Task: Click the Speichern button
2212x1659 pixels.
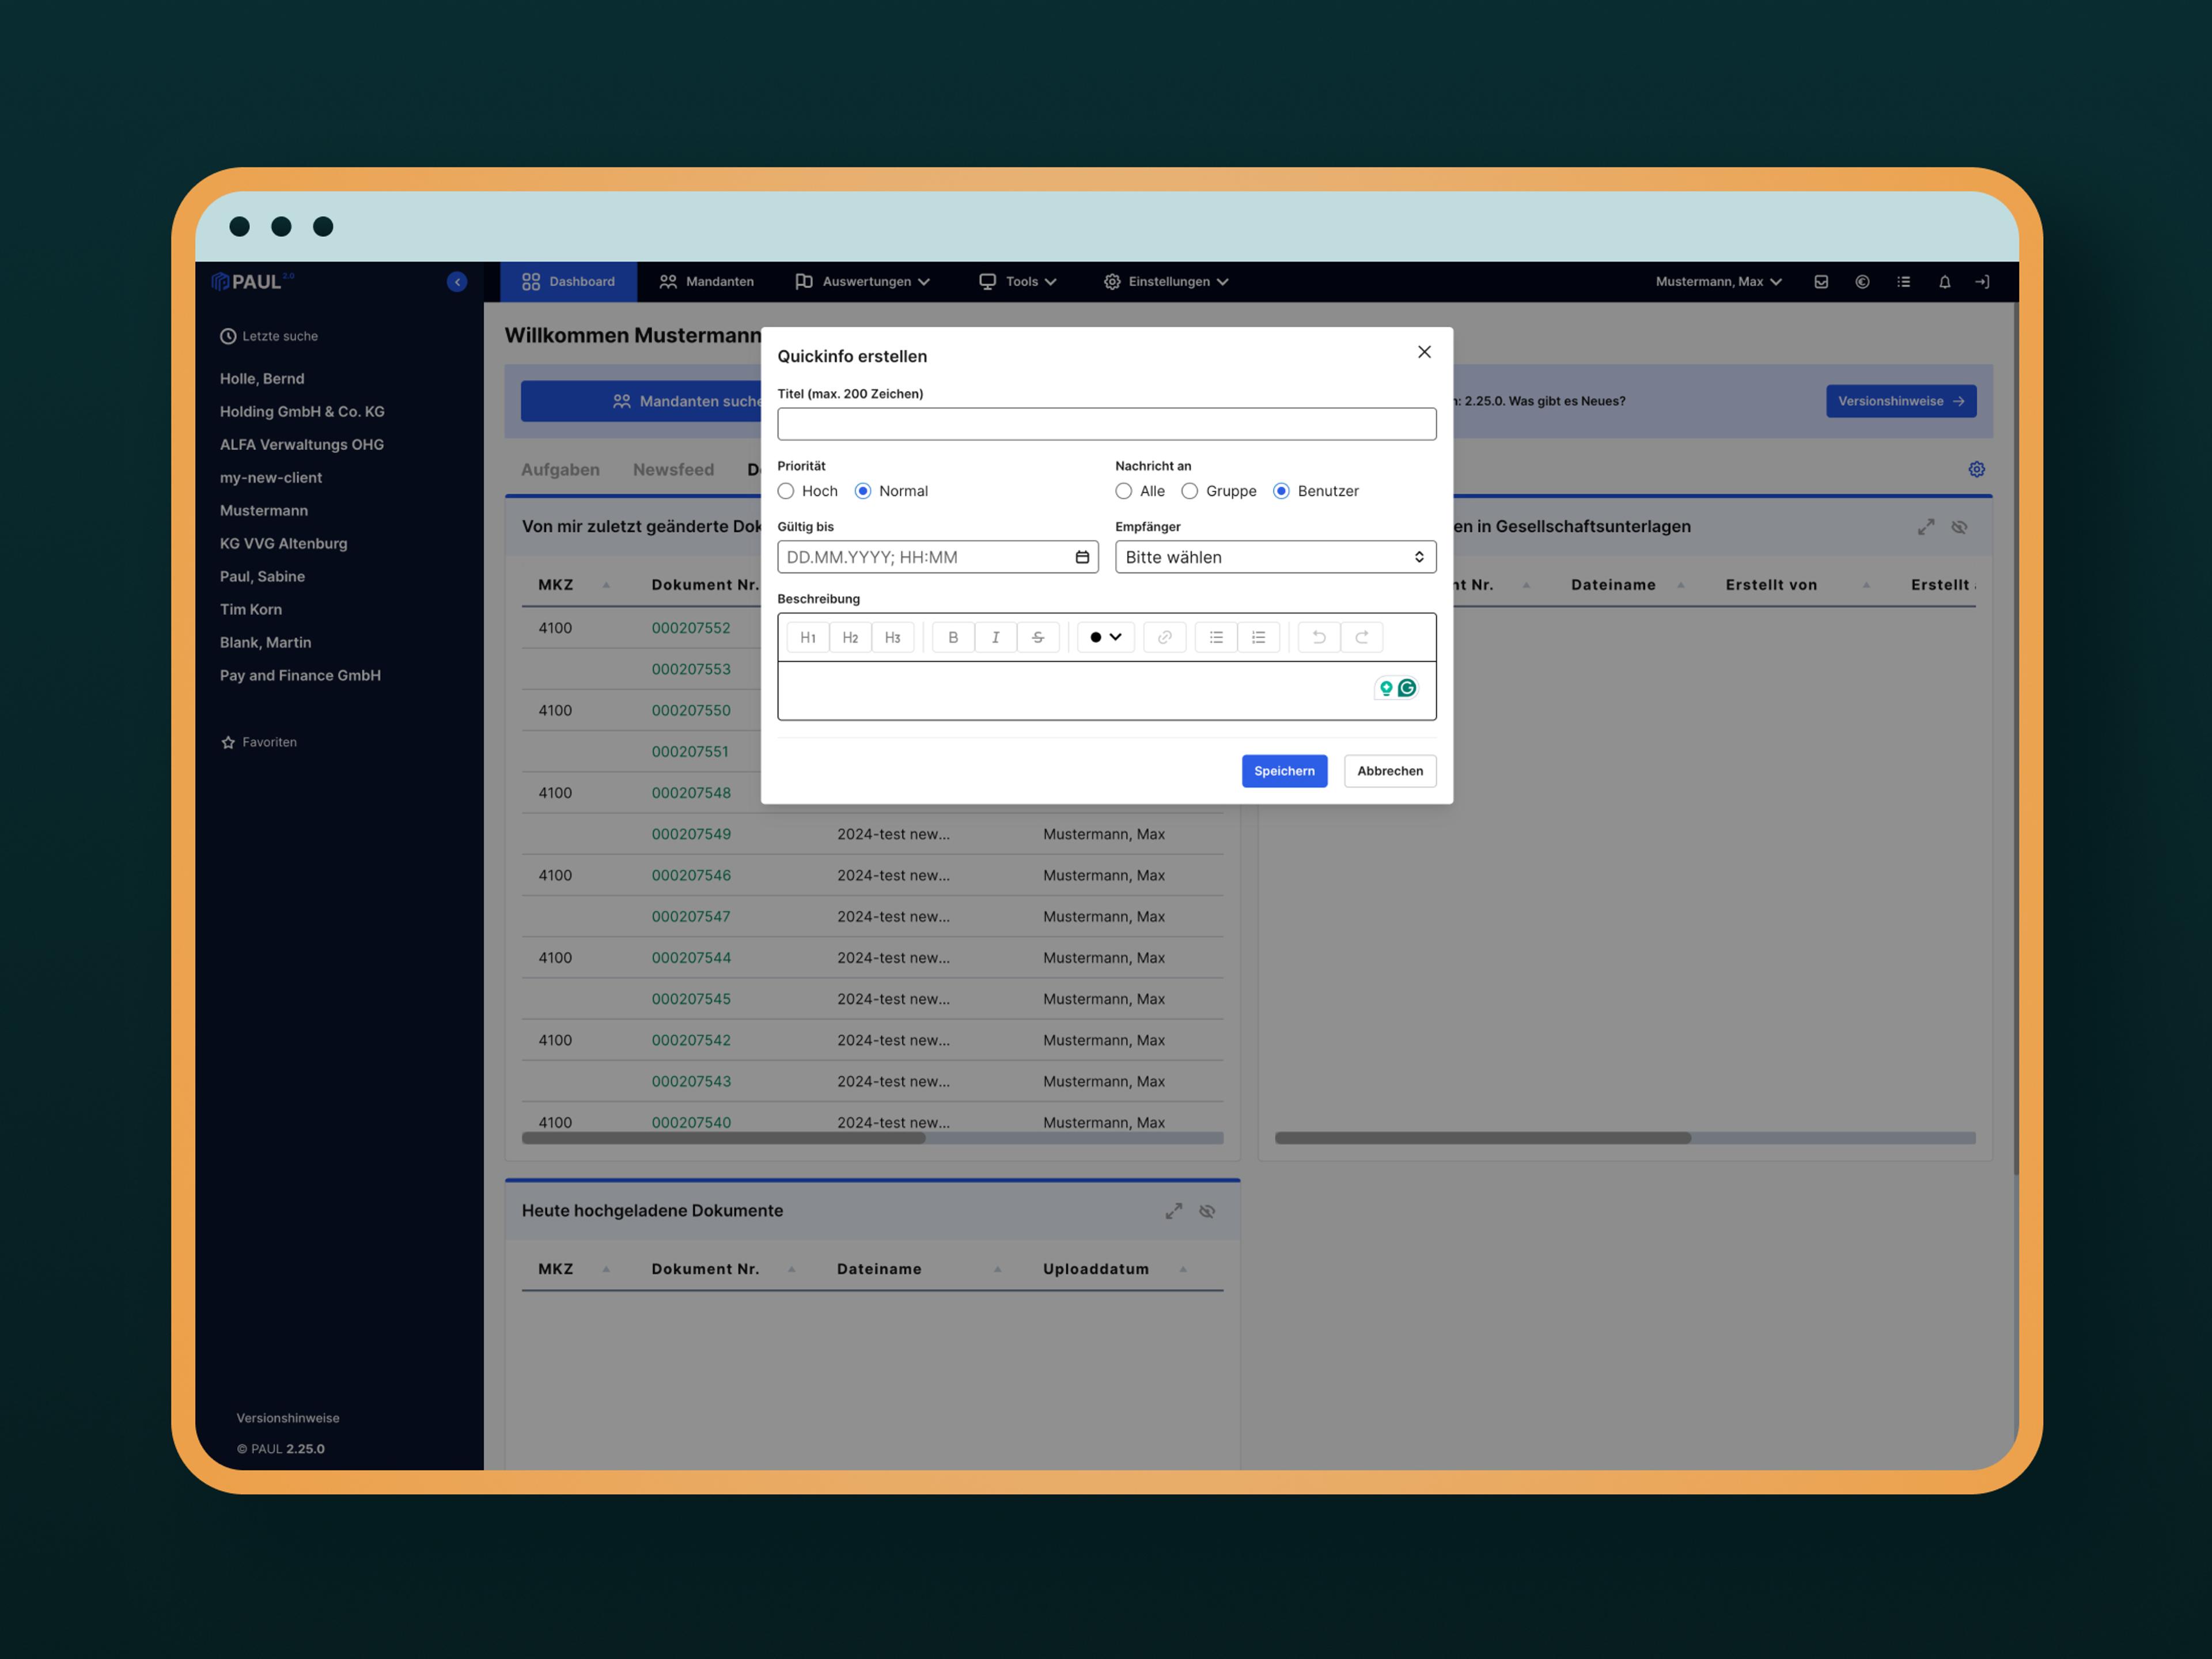Action: point(1284,771)
